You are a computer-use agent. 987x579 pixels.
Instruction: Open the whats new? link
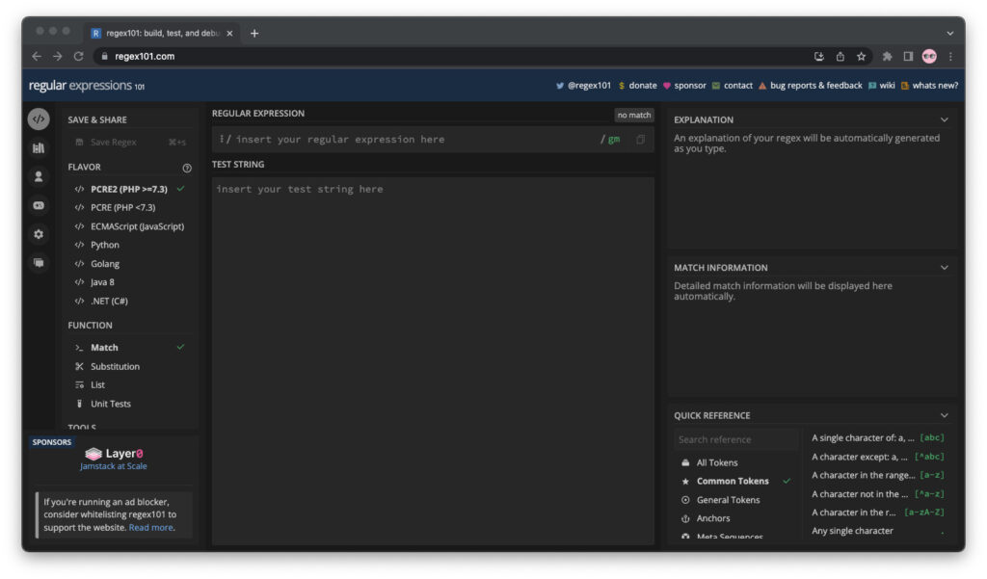[x=930, y=86]
